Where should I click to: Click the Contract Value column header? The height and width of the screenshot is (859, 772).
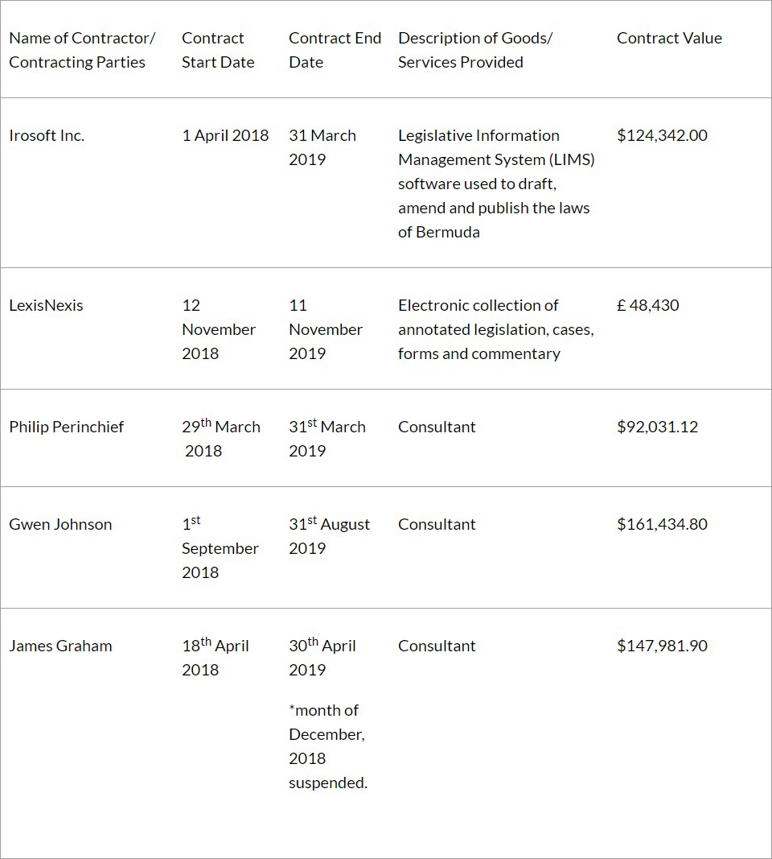(669, 38)
